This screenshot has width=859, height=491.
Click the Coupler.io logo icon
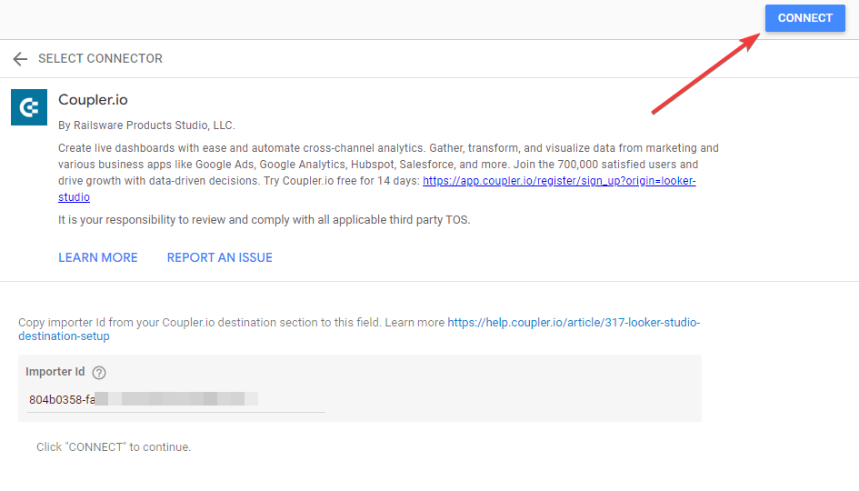pos(29,107)
